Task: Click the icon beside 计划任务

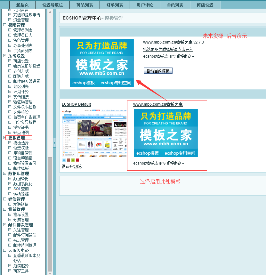Action: [10, 91]
